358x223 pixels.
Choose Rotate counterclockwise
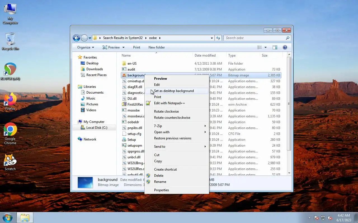(177, 118)
